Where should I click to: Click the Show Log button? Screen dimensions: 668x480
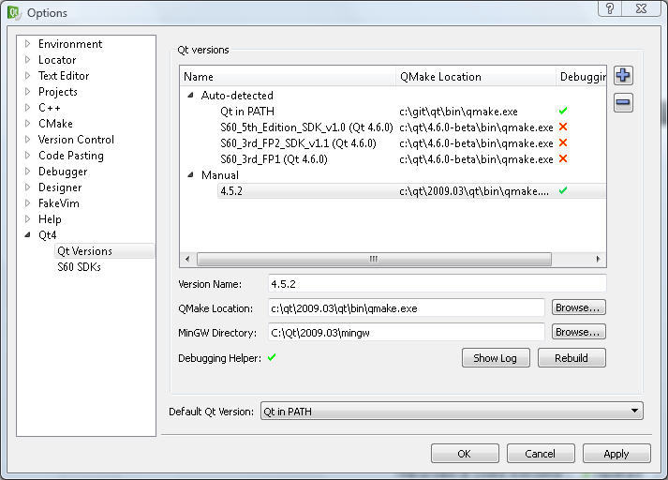pyautogui.click(x=496, y=358)
